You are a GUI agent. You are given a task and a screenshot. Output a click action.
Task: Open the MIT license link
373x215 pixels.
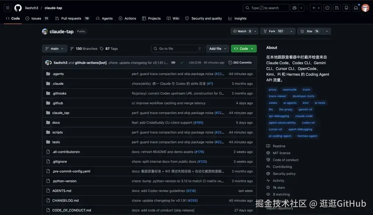281,153
